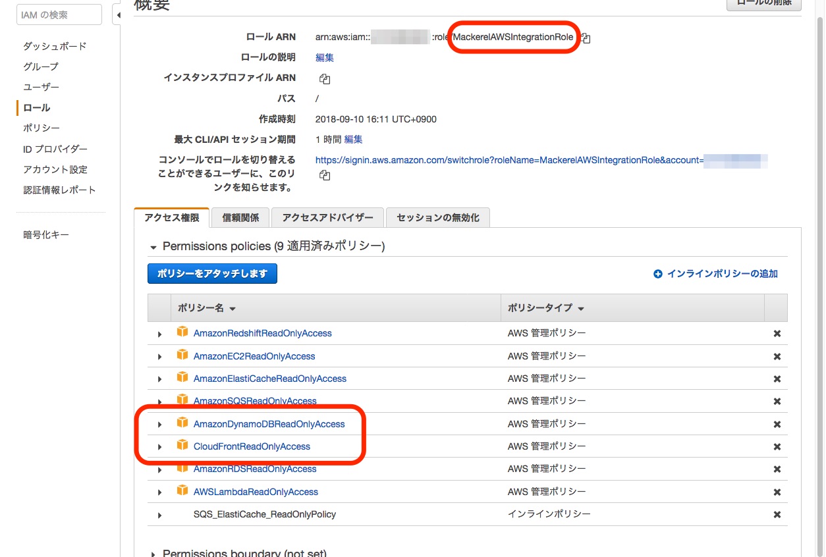This screenshot has width=826, height=557.
Task: Expand SQS_ElastiCache_ReadOnlyPolicy row details
Action: click(159, 516)
